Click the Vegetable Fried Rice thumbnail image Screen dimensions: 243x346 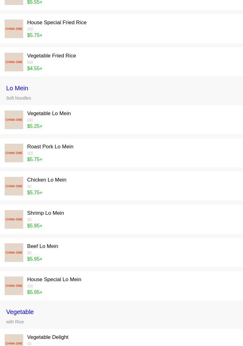tap(14, 62)
